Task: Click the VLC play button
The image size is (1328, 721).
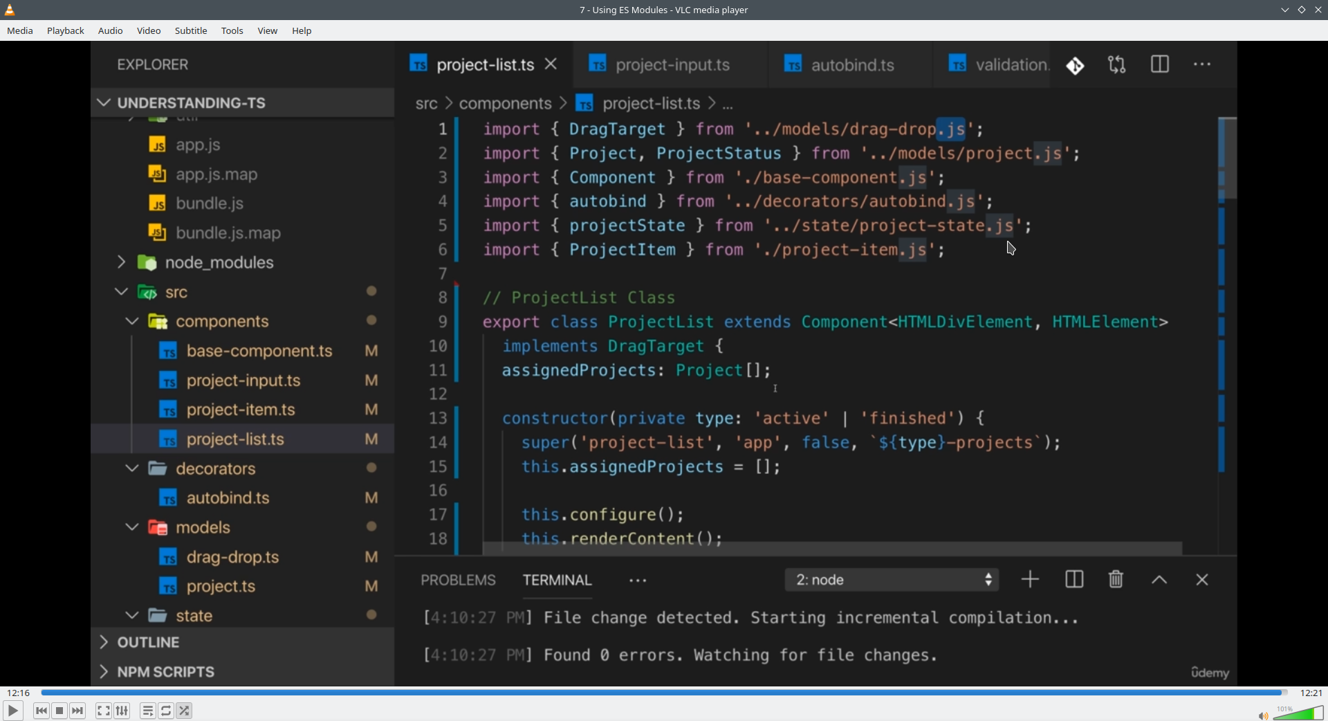Action: [x=12, y=711]
